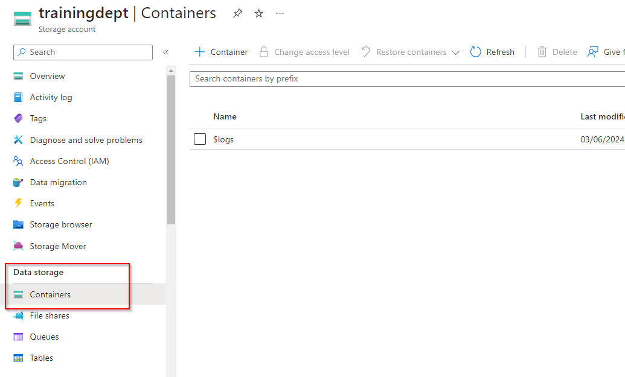Viewport: 625px width, 377px height.
Task: Open the $logs container
Action: tap(223, 139)
